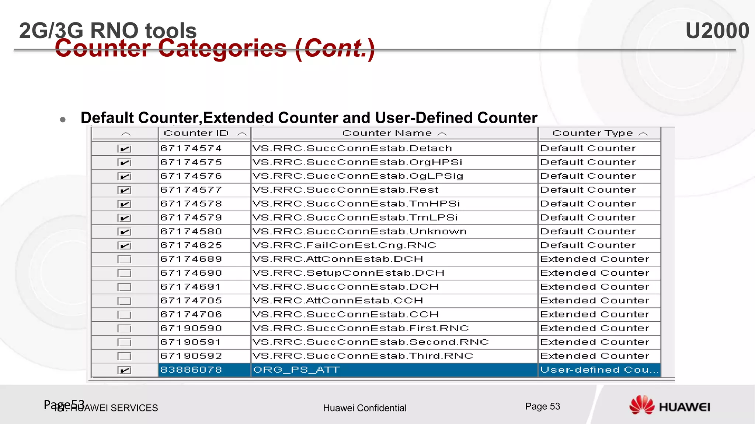Image resolution: width=755 pixels, height=424 pixels.
Task: Toggle checkbox for VS.RRC.SuccConnEstab.OrgHPSi row
Action: pyautogui.click(x=124, y=163)
